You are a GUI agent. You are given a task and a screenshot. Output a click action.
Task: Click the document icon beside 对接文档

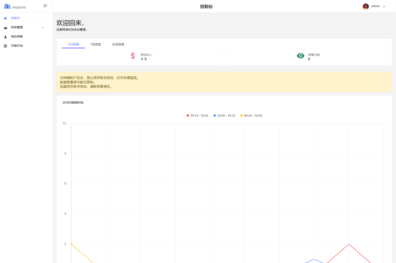tap(5, 45)
